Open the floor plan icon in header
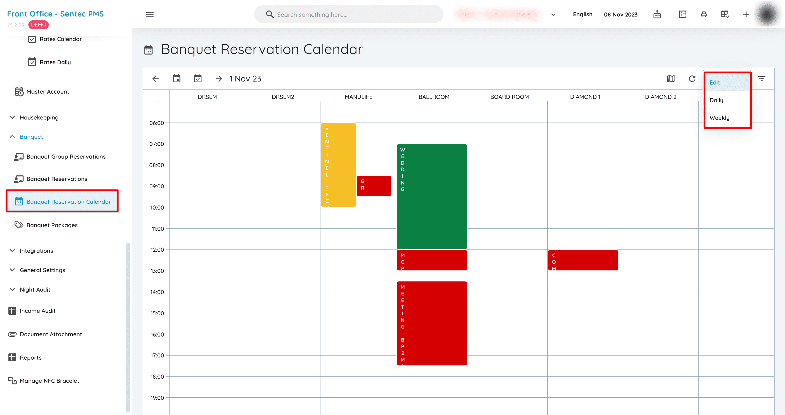This screenshot has width=785, height=415. pos(683,14)
